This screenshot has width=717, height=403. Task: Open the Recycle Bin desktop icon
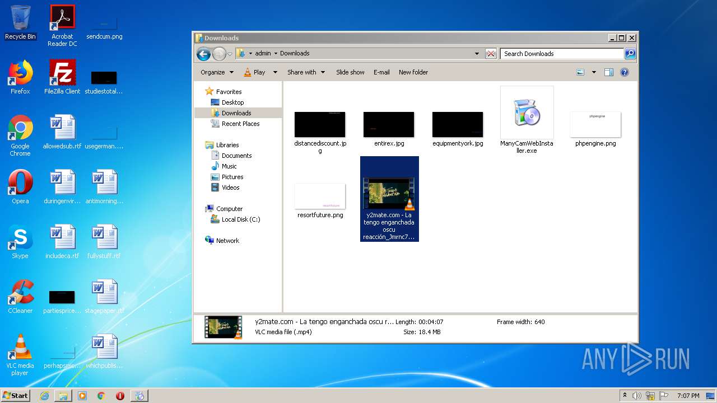tap(20, 23)
